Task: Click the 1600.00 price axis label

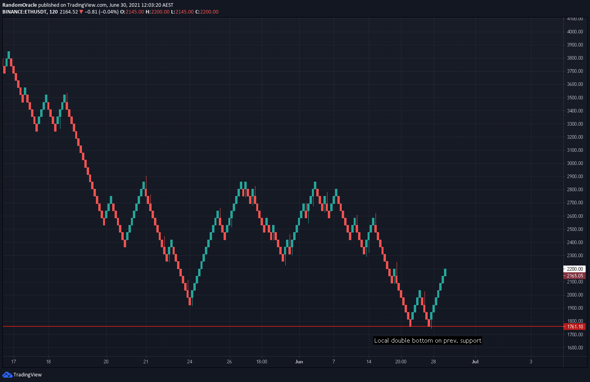Action: click(575, 348)
